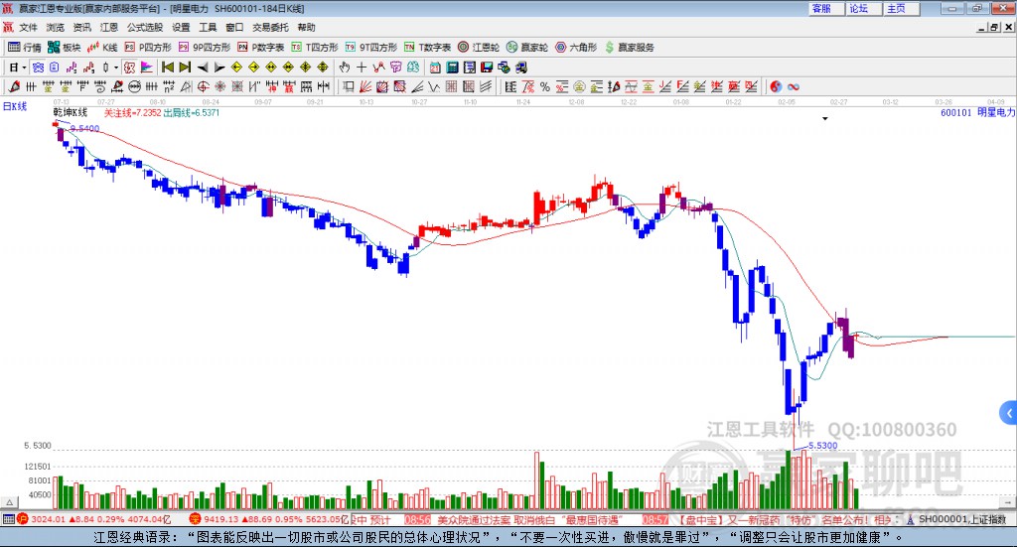Open the 客服 customer service link

tap(827, 8)
